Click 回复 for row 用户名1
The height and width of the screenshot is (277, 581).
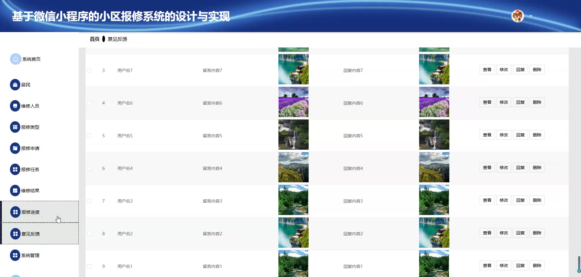pos(520,266)
